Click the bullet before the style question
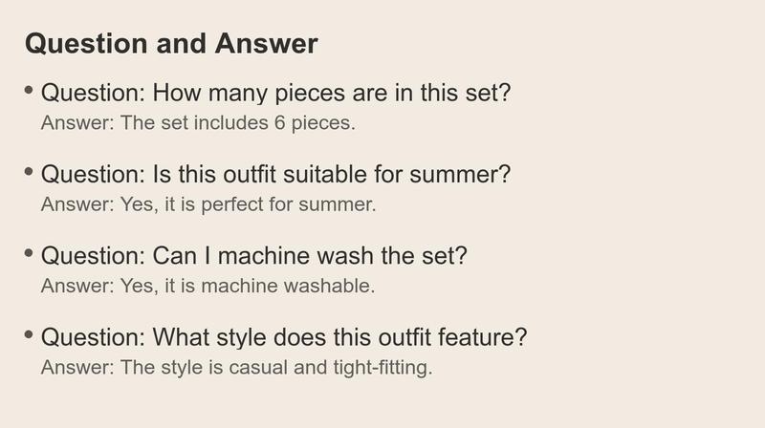 (x=29, y=334)
